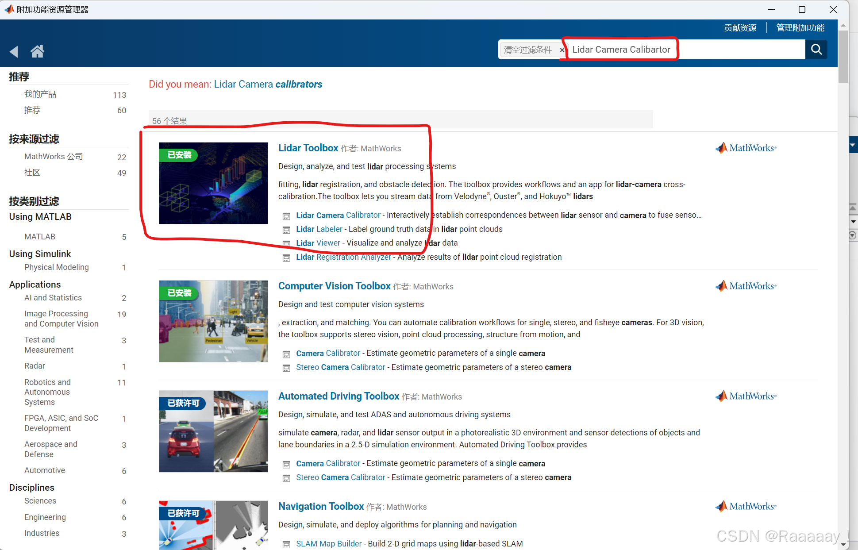858x550 pixels.
Task: Click the circled down arrow on right panel edge
Action: point(853,235)
